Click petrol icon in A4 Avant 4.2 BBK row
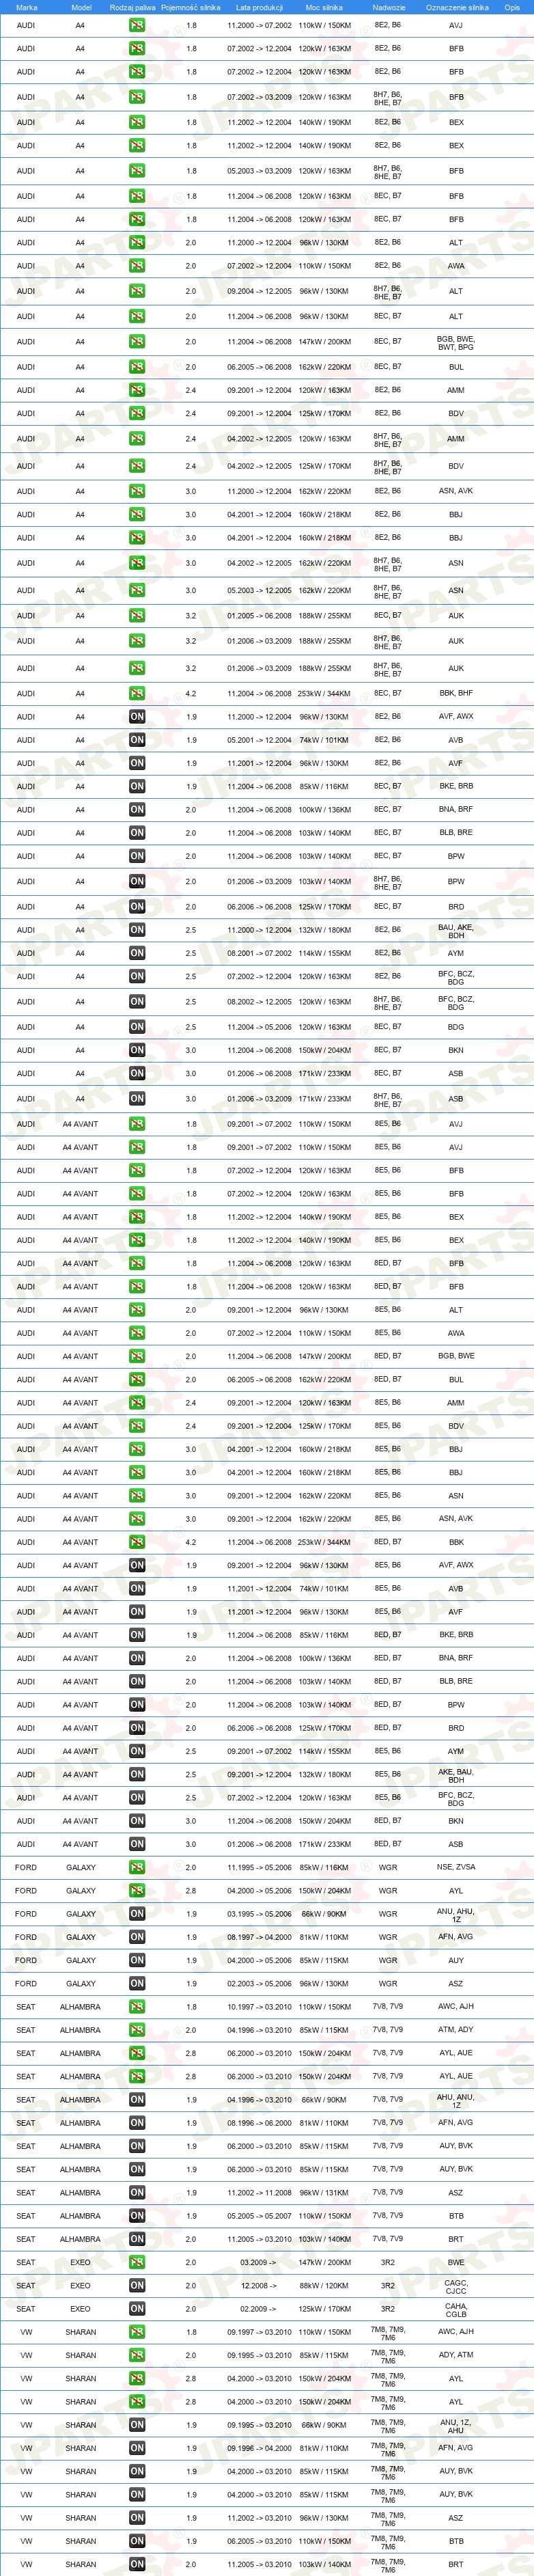The image size is (534, 2576). [x=137, y=1542]
